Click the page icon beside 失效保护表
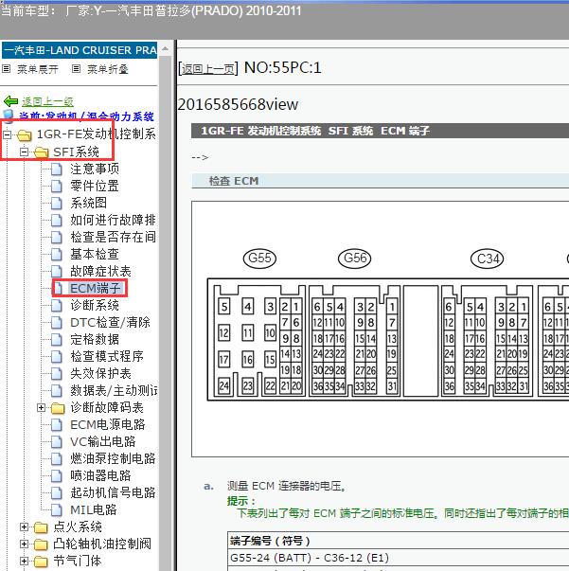Screen dimensions: 569x571 pos(57,374)
